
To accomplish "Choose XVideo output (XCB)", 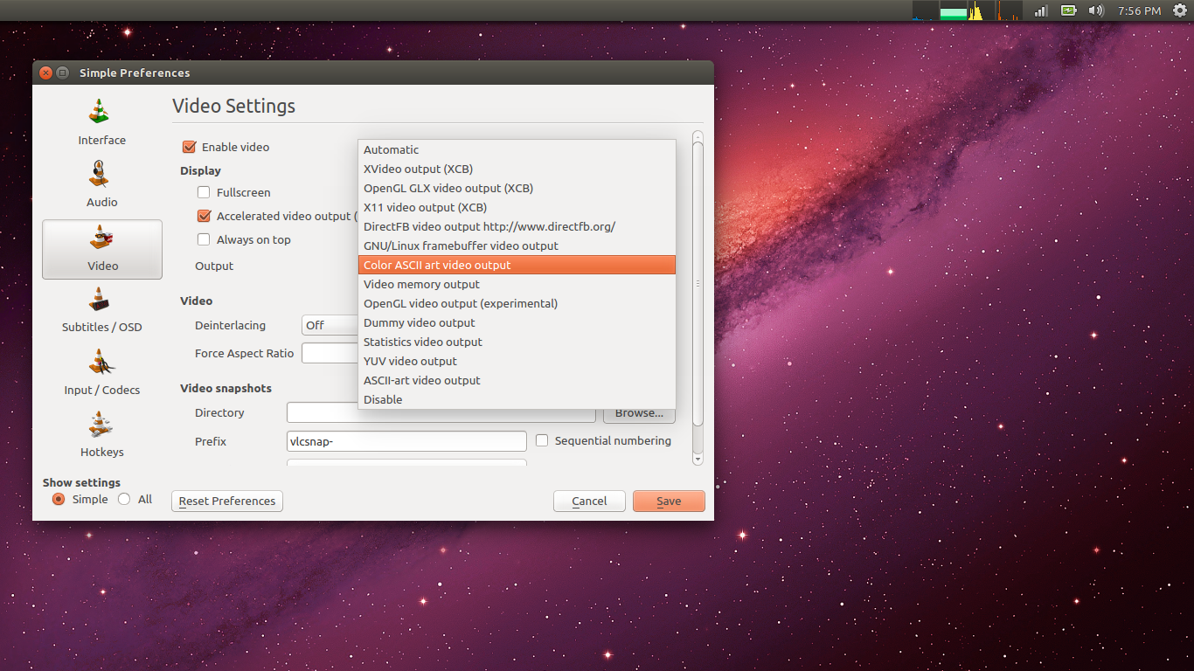I will 517,169.
